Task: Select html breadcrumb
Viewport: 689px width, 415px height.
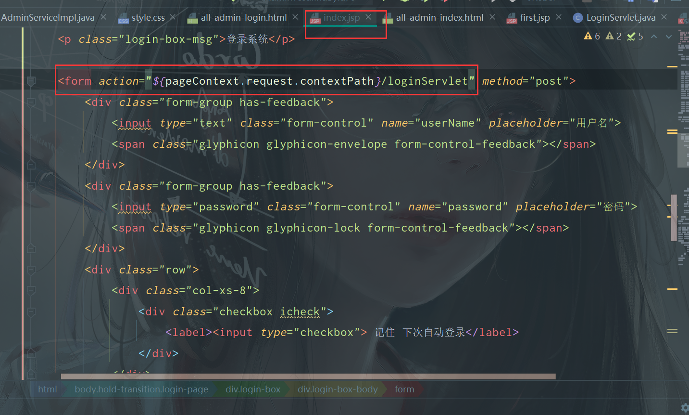Action: click(x=48, y=389)
